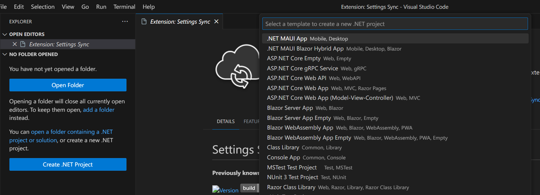Select the Class Library template

click(395, 147)
